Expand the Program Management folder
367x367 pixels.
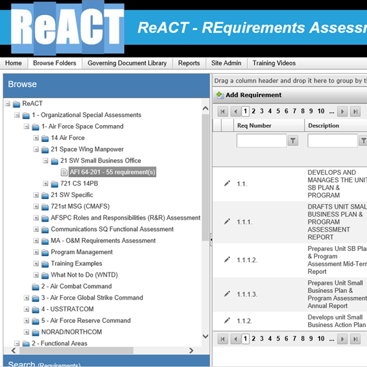[36, 252]
